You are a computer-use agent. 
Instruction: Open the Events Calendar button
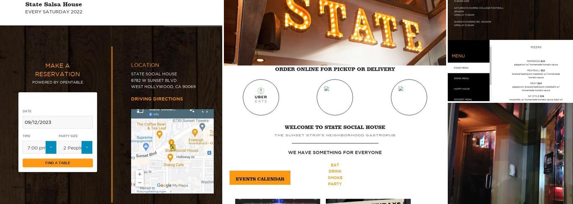[260, 178]
